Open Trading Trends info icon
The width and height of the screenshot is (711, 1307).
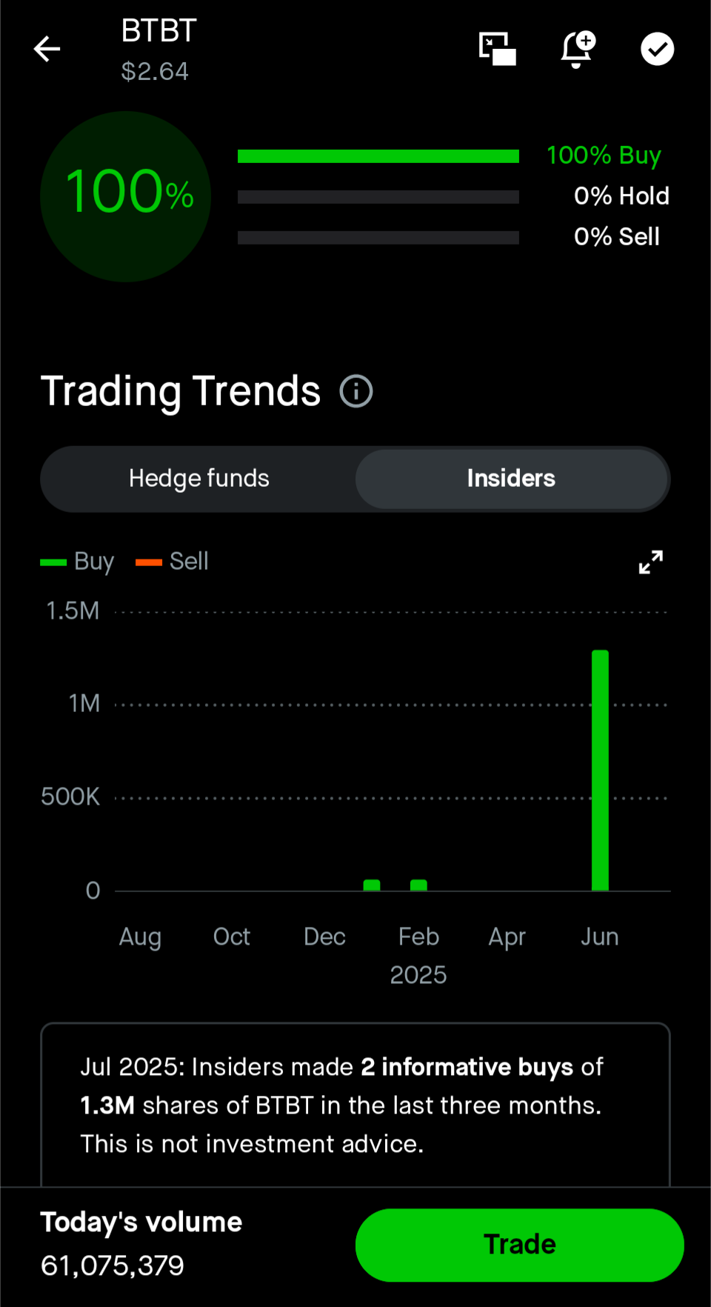356,391
